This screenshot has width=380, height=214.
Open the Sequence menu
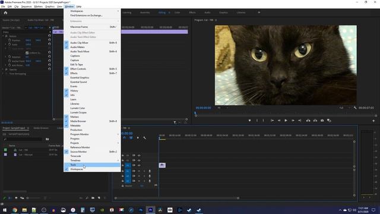tap(26, 7)
